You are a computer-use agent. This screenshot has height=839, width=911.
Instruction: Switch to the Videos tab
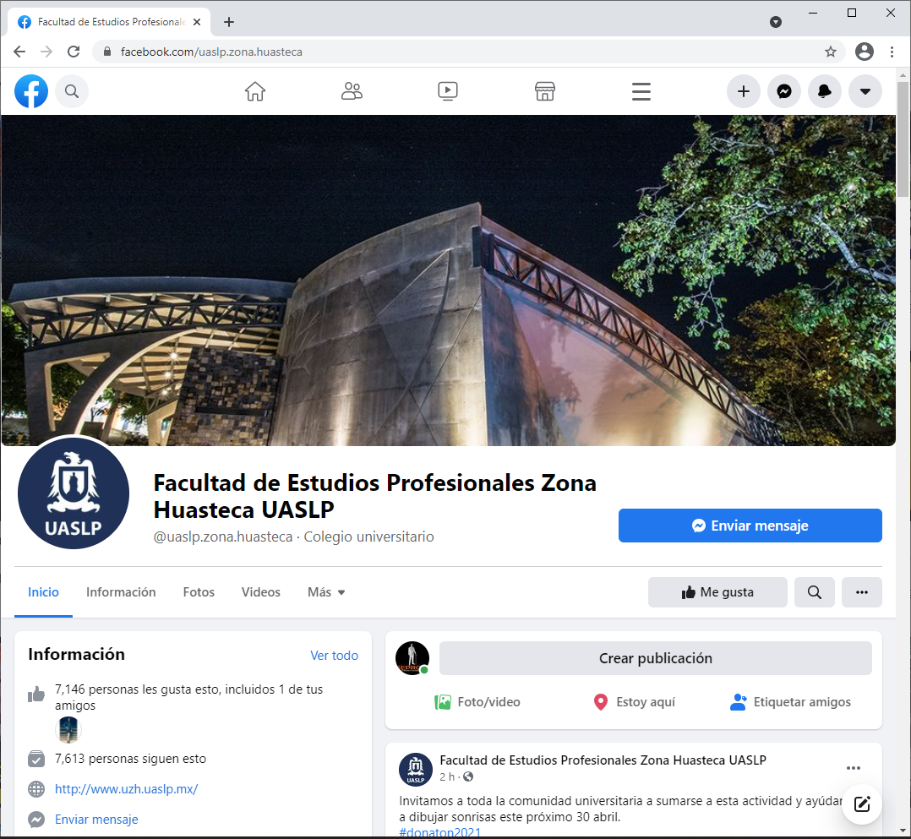pos(261,592)
